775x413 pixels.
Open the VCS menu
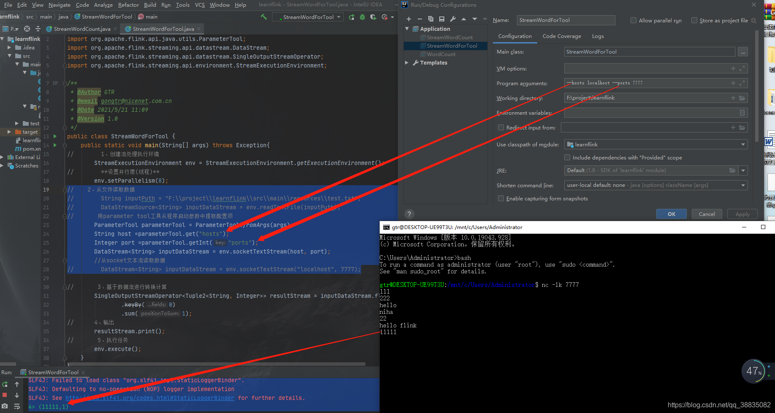[200, 5]
